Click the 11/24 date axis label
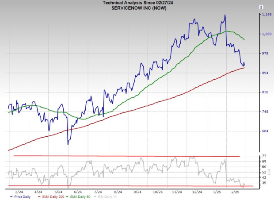 (177, 192)
